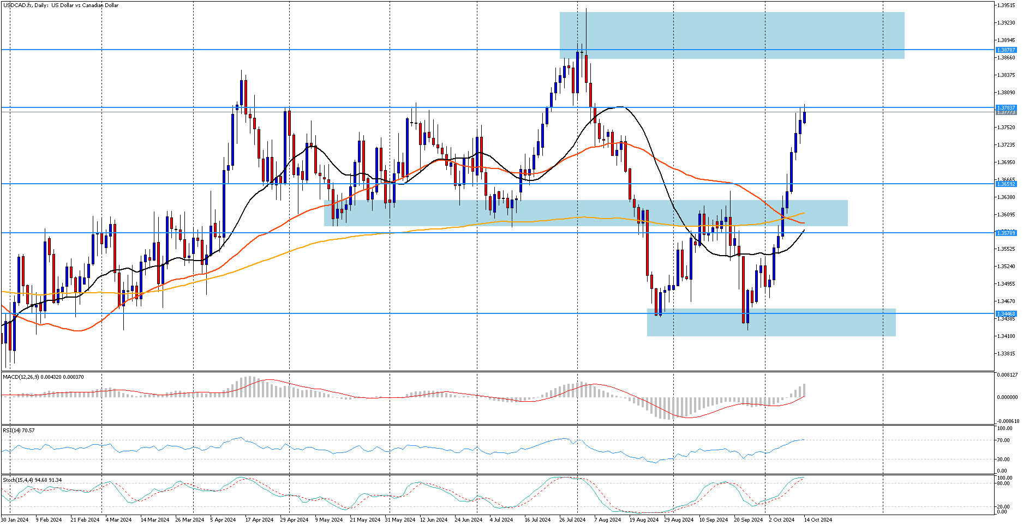Select the latest rightmost price candle
The height and width of the screenshot is (526, 1023).
click(804, 117)
